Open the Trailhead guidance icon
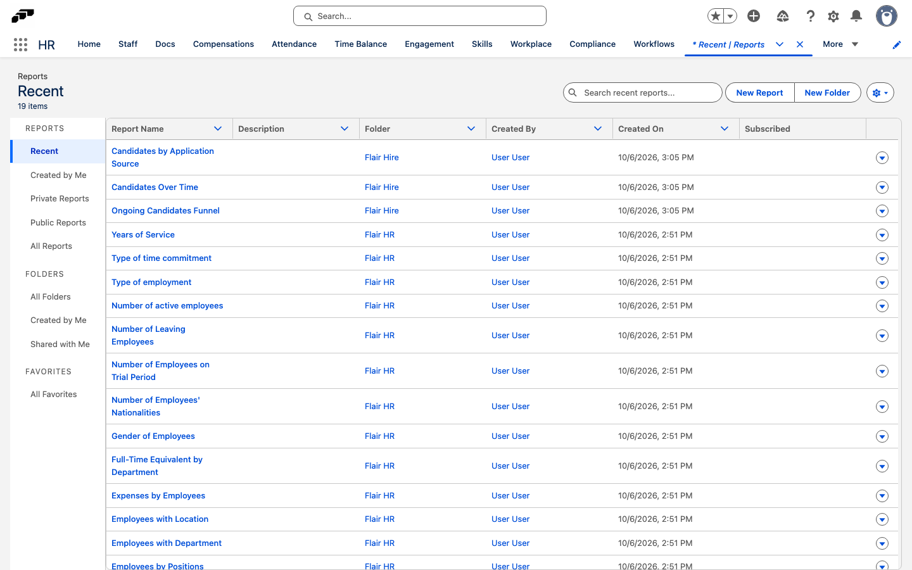This screenshot has height=570, width=912. tap(783, 16)
